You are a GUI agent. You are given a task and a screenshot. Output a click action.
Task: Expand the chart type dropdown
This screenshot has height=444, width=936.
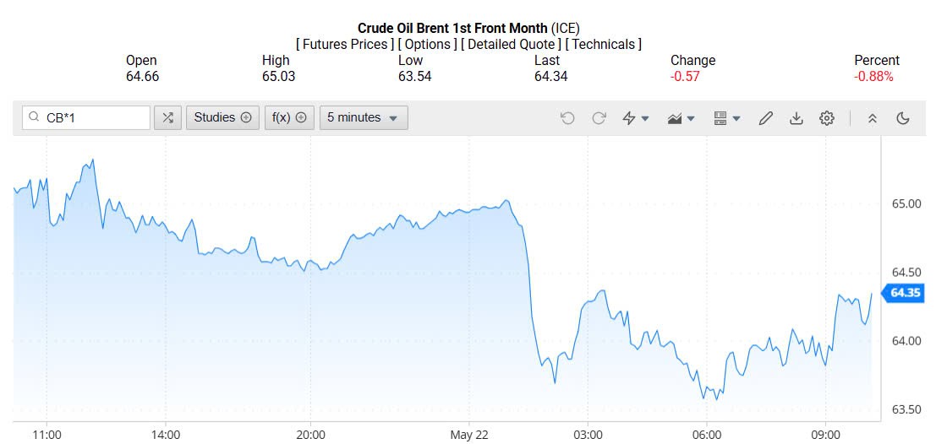click(x=681, y=118)
